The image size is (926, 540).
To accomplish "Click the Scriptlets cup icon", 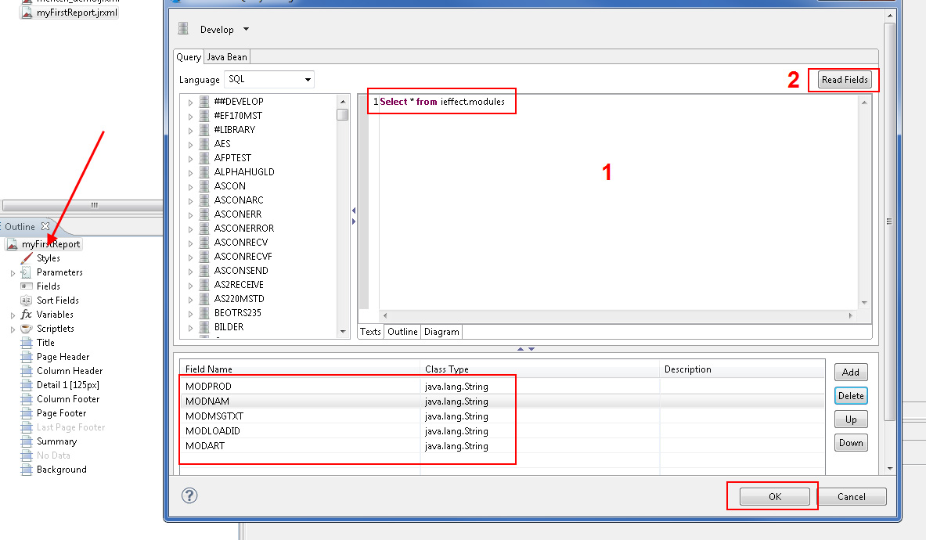I will tap(26, 329).
